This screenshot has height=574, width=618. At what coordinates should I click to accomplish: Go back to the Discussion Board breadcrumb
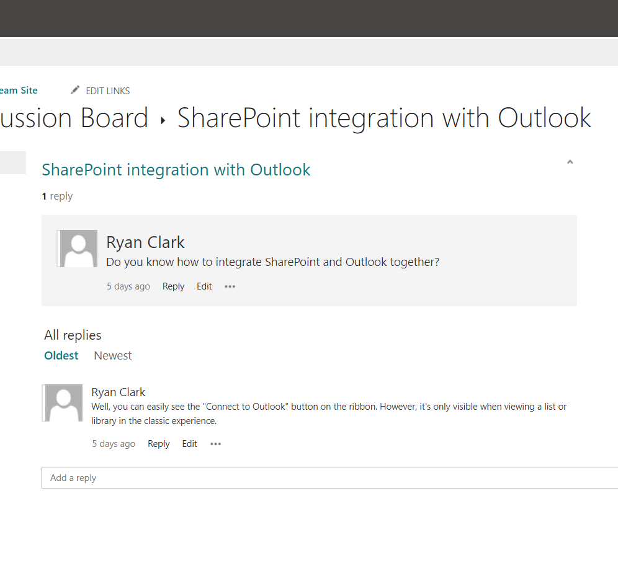pos(74,118)
